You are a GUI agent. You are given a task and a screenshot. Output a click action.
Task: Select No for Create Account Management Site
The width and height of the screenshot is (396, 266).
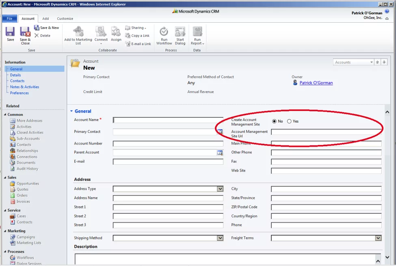click(x=274, y=121)
